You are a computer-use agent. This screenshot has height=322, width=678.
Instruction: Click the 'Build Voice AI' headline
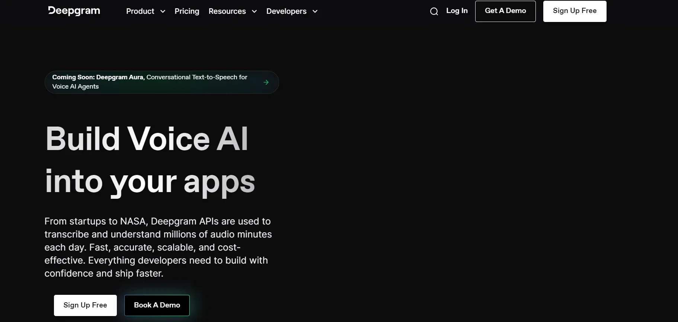pos(147,139)
